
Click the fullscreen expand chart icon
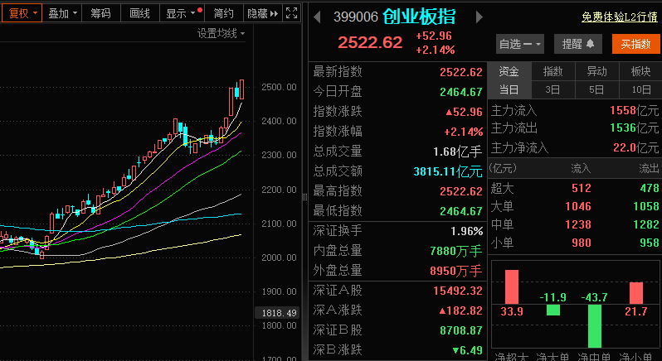[290, 13]
